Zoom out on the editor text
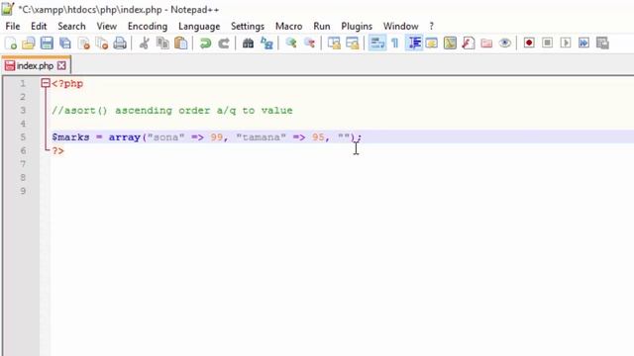Image resolution: width=634 pixels, height=356 pixels. 309,43
